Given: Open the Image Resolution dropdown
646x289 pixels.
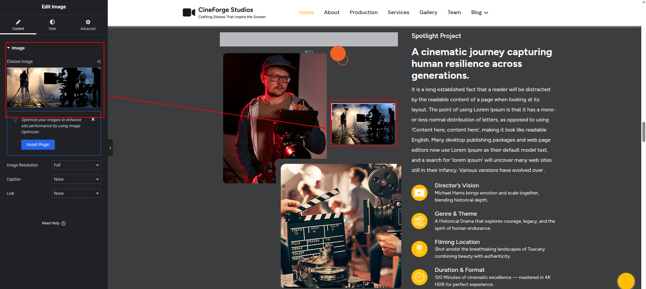Looking at the screenshot, I should pyautogui.click(x=76, y=165).
